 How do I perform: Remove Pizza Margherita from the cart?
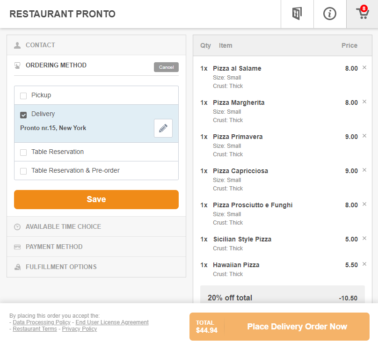364,102
